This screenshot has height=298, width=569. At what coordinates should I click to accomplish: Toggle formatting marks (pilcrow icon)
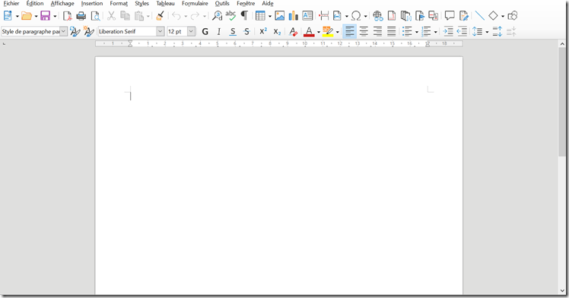[245, 16]
